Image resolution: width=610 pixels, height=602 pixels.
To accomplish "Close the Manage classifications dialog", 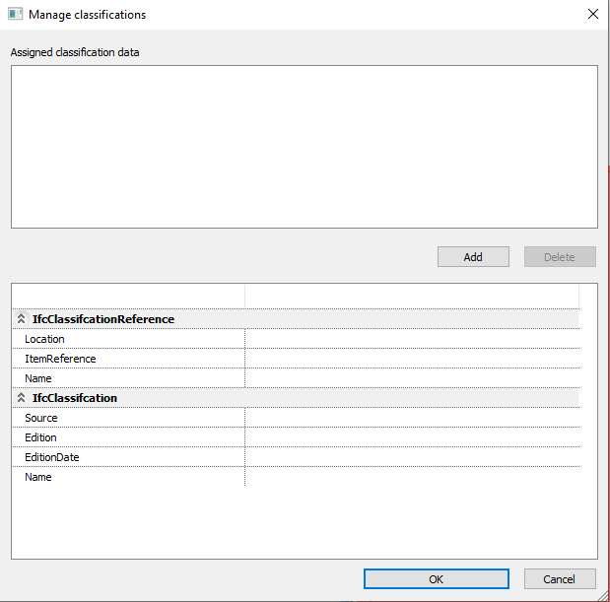I will point(593,15).
